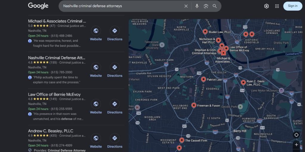Image resolution: width=305 pixels, height=152 pixels.
Task: Get Directions to Law Office of Bernie McEvoy
Action: 115,107
